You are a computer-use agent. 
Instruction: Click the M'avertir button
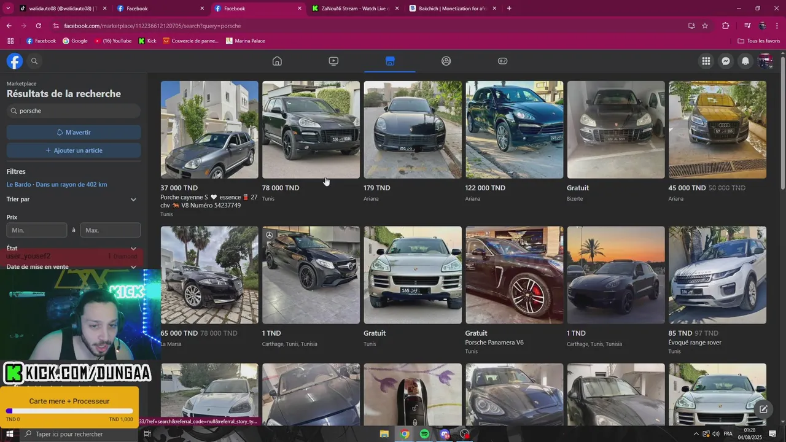[x=74, y=133]
